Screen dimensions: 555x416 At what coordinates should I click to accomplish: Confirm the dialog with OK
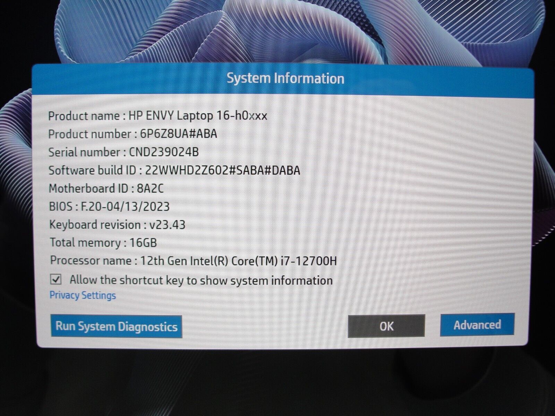click(386, 326)
